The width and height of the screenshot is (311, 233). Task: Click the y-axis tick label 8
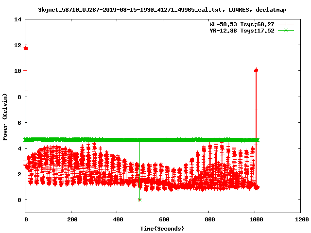tap(19, 97)
